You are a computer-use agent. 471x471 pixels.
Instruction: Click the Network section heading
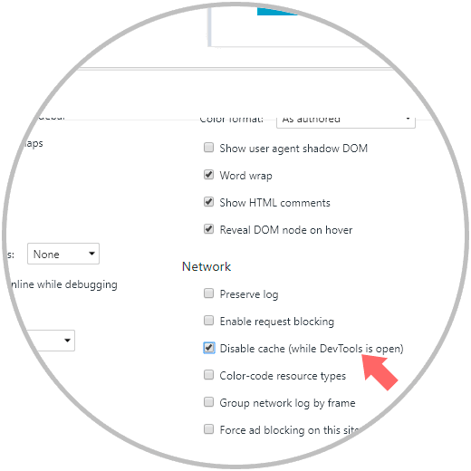pyautogui.click(x=207, y=266)
